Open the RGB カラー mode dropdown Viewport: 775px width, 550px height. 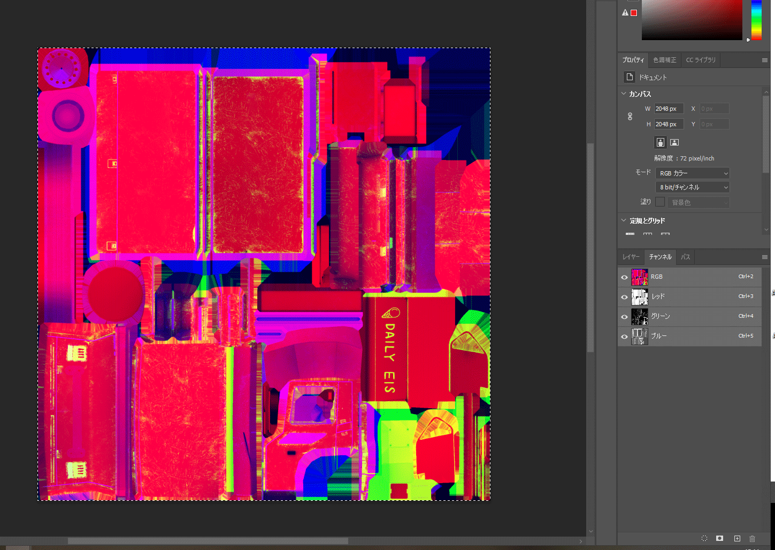click(x=692, y=173)
